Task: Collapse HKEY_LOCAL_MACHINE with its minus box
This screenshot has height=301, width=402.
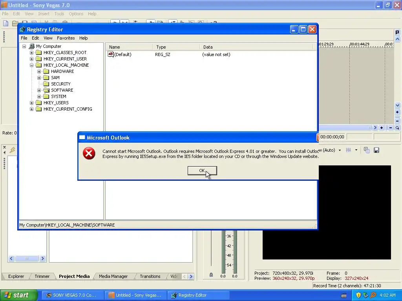Action: tap(31, 65)
